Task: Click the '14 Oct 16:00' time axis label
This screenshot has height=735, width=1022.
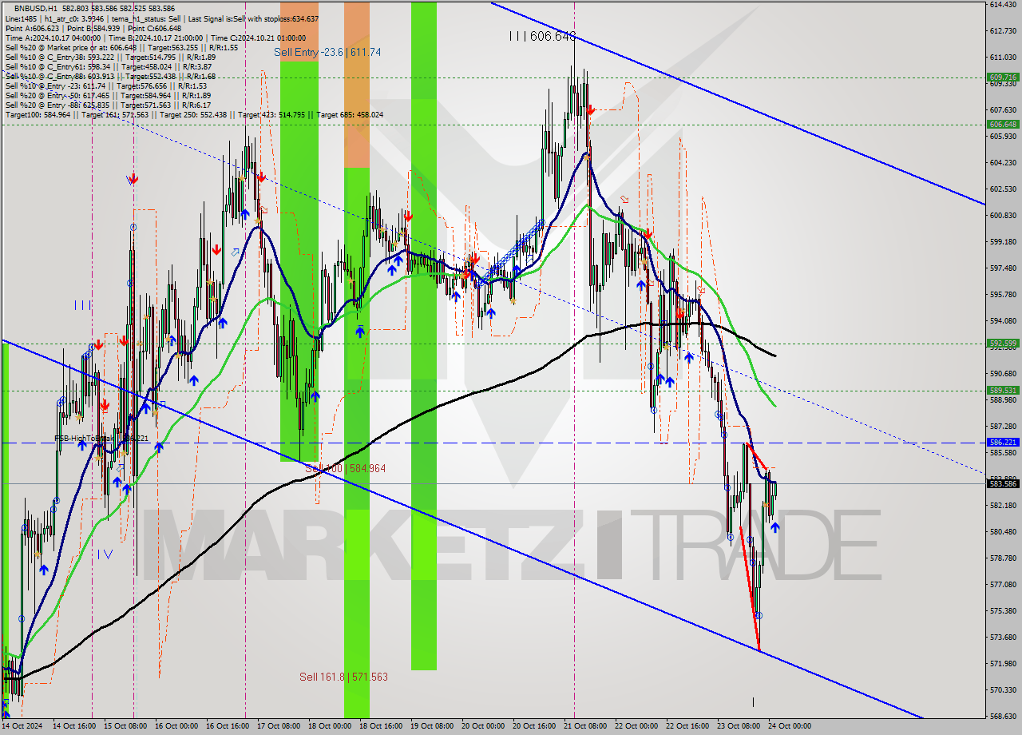Action: pyautogui.click(x=73, y=726)
